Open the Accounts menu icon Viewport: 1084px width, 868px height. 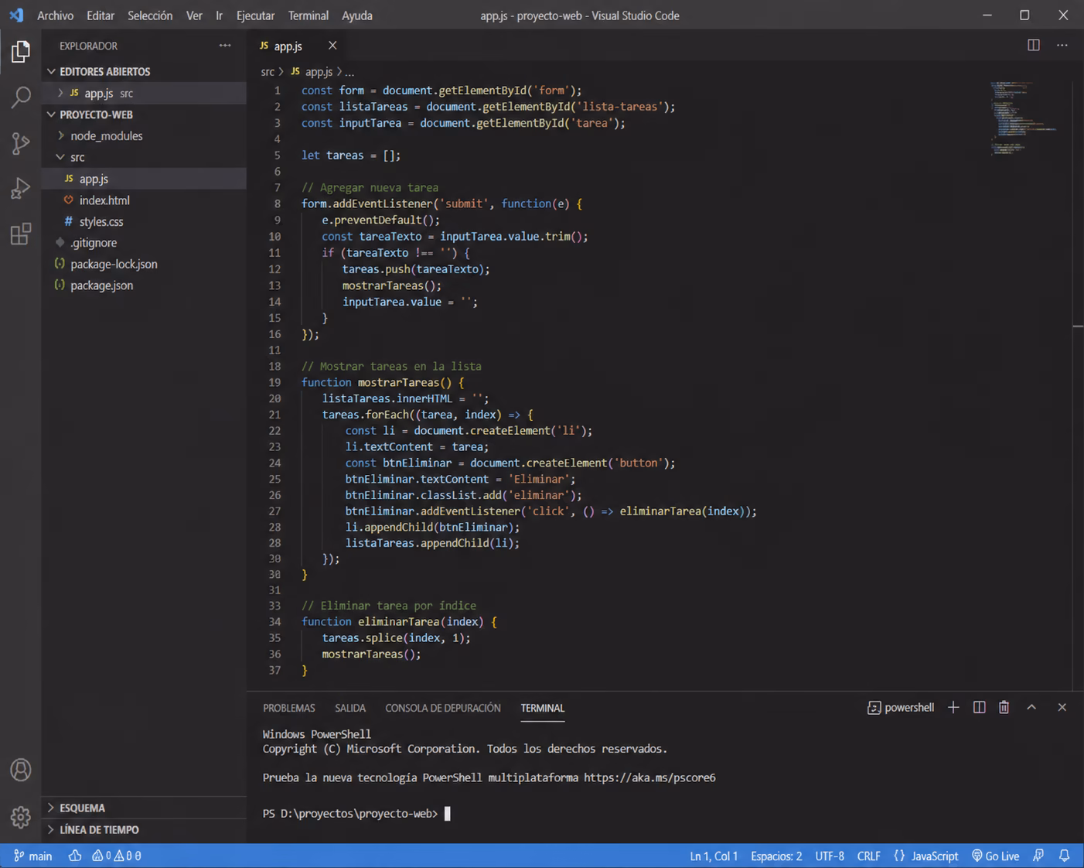pos(21,770)
